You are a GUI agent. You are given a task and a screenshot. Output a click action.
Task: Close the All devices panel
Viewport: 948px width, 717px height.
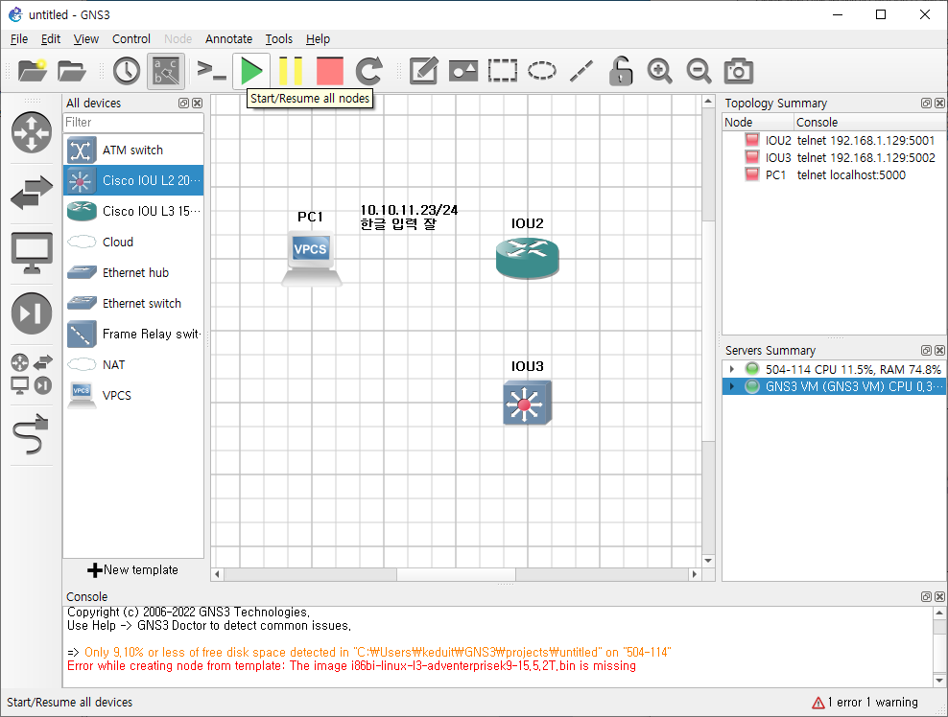click(x=197, y=104)
